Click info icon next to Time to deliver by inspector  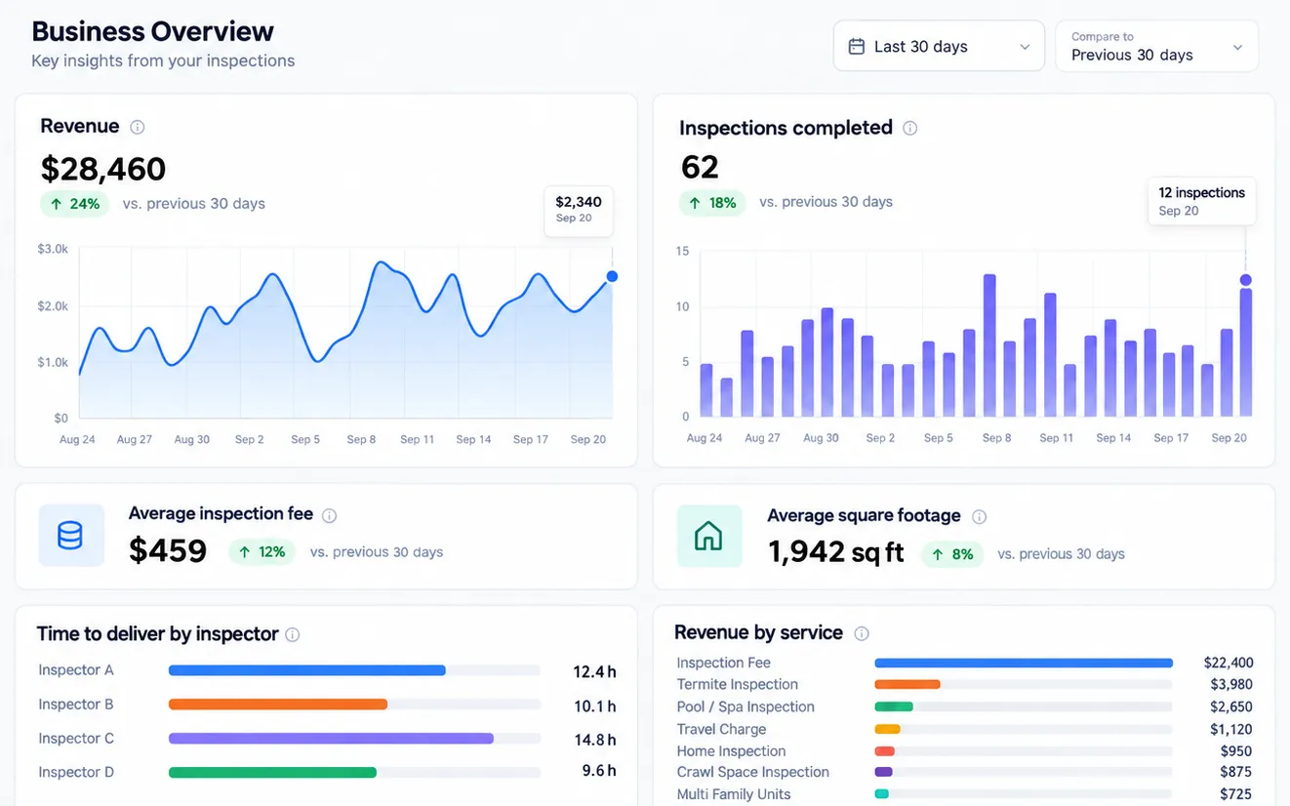292,634
